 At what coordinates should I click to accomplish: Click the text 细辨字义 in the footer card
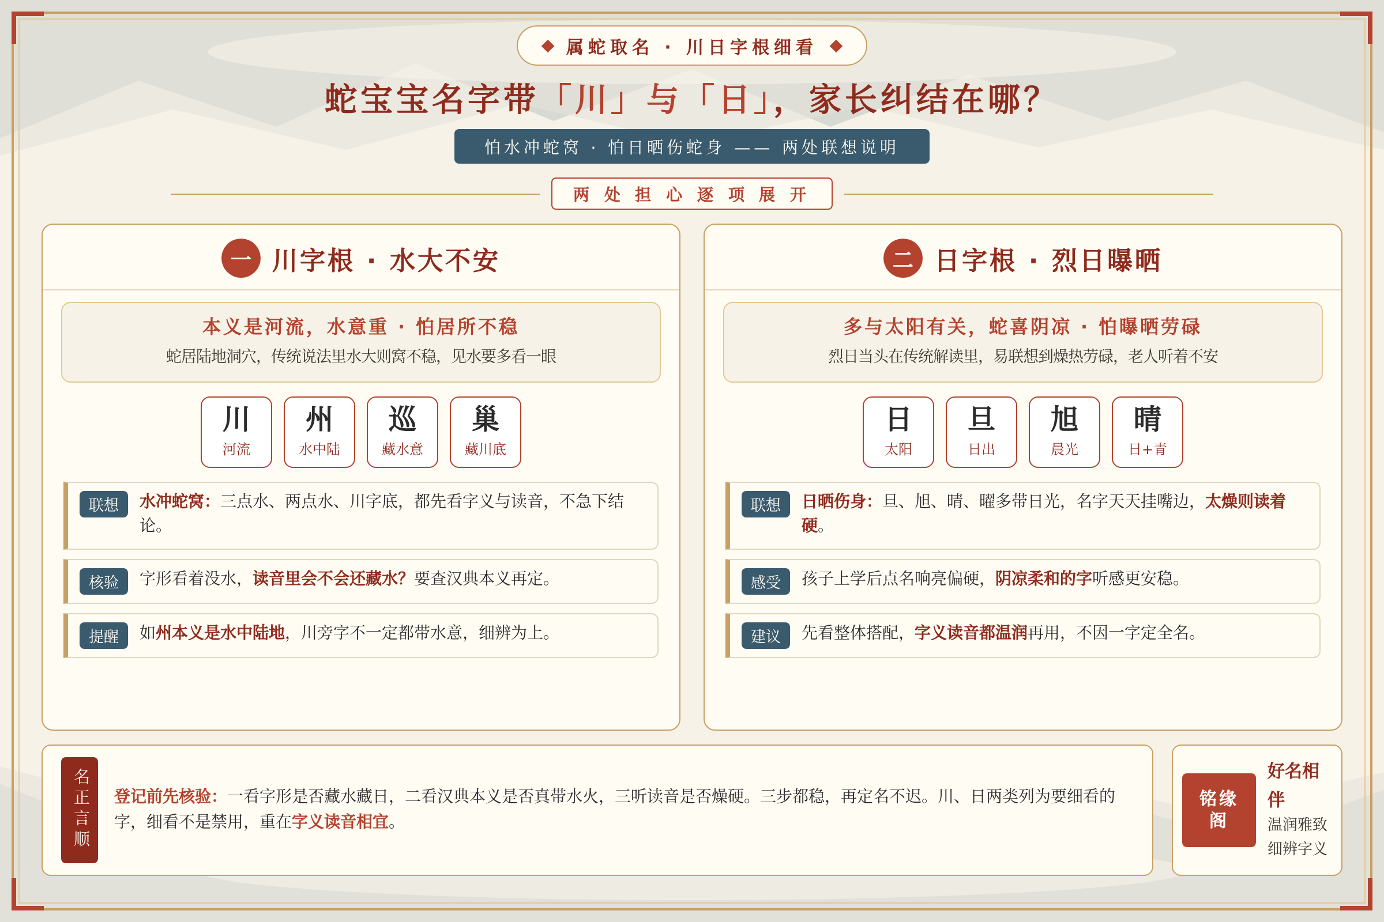(x=1297, y=848)
